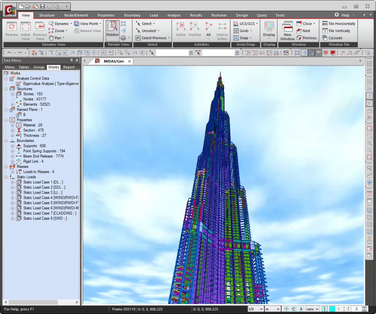The image size is (376, 314).
Task: Collapse the Properties tree node
Action: click(6, 120)
